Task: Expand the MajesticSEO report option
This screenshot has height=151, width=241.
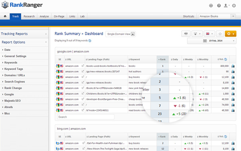Action: 12,101
